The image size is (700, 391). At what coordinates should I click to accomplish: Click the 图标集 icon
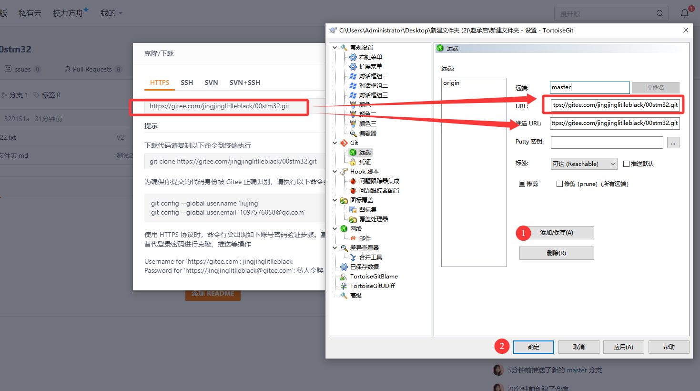pos(353,210)
